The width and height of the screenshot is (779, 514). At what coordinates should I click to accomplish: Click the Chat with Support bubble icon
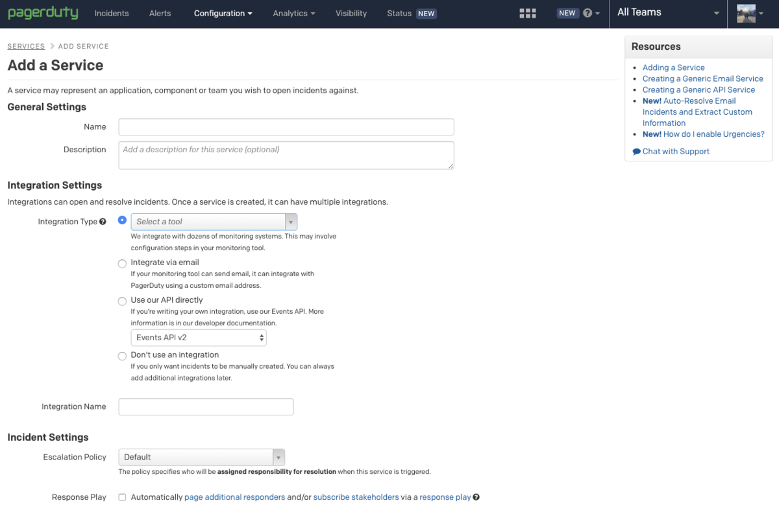[x=636, y=152]
